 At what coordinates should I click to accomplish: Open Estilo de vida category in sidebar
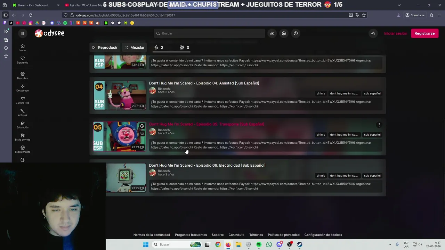click(23, 137)
